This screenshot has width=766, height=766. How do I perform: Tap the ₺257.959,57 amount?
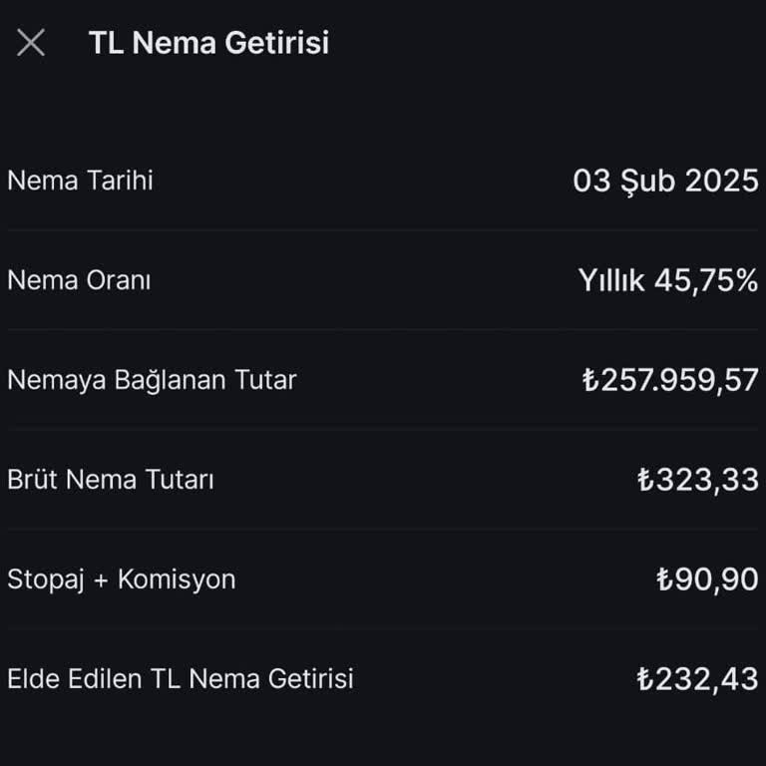click(x=670, y=380)
